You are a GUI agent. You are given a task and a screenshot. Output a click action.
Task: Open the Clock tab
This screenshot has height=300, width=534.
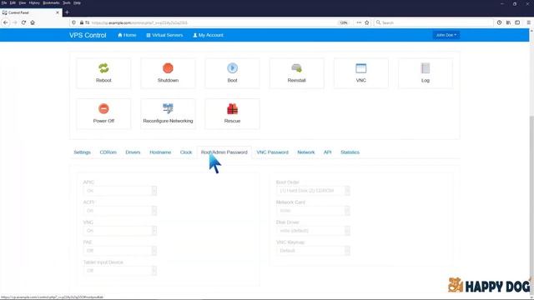(186, 152)
